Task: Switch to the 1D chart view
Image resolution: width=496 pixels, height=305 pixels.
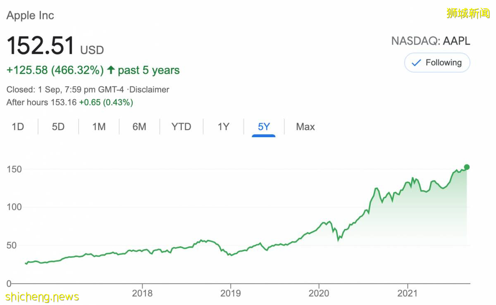Action: coord(18,127)
